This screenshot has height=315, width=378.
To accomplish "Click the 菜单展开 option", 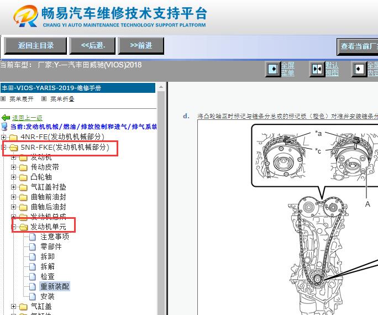I will tap(22, 99).
